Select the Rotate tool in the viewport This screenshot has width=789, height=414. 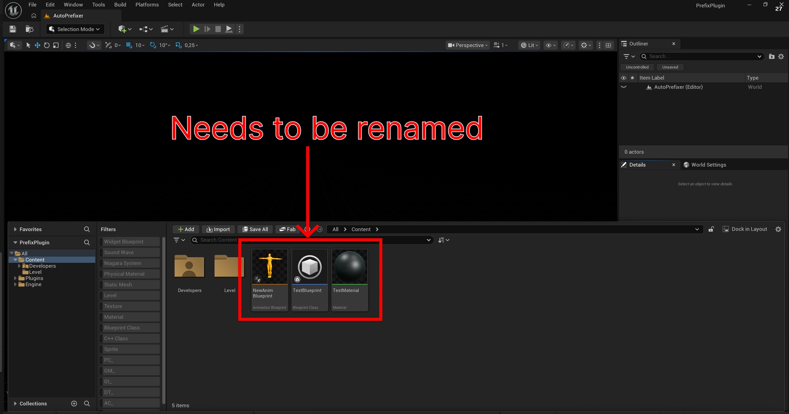47,45
